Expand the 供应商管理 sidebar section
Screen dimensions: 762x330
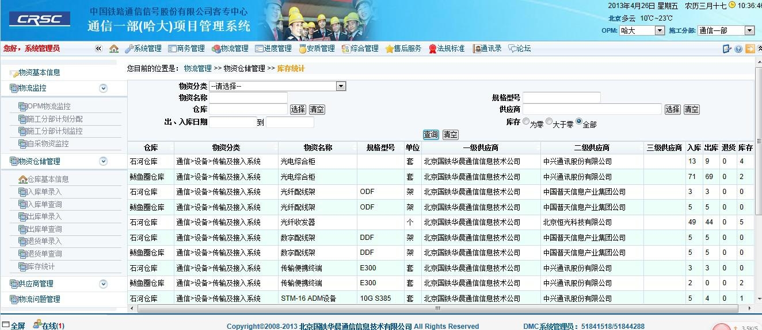[103, 284]
